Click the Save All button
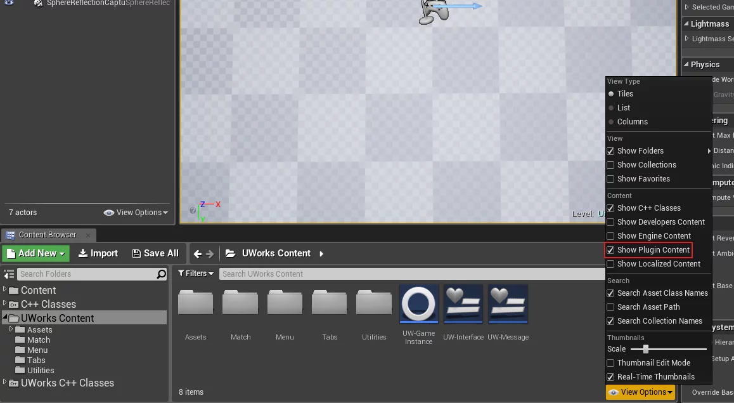The width and height of the screenshot is (734, 403). (155, 253)
